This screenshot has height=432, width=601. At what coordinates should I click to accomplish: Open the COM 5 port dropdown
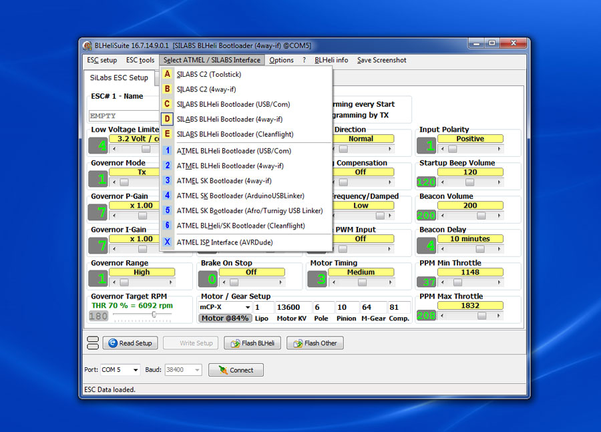click(120, 369)
